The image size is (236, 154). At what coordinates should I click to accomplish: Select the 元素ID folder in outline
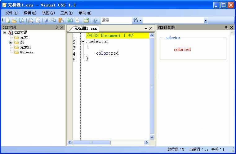25,47
